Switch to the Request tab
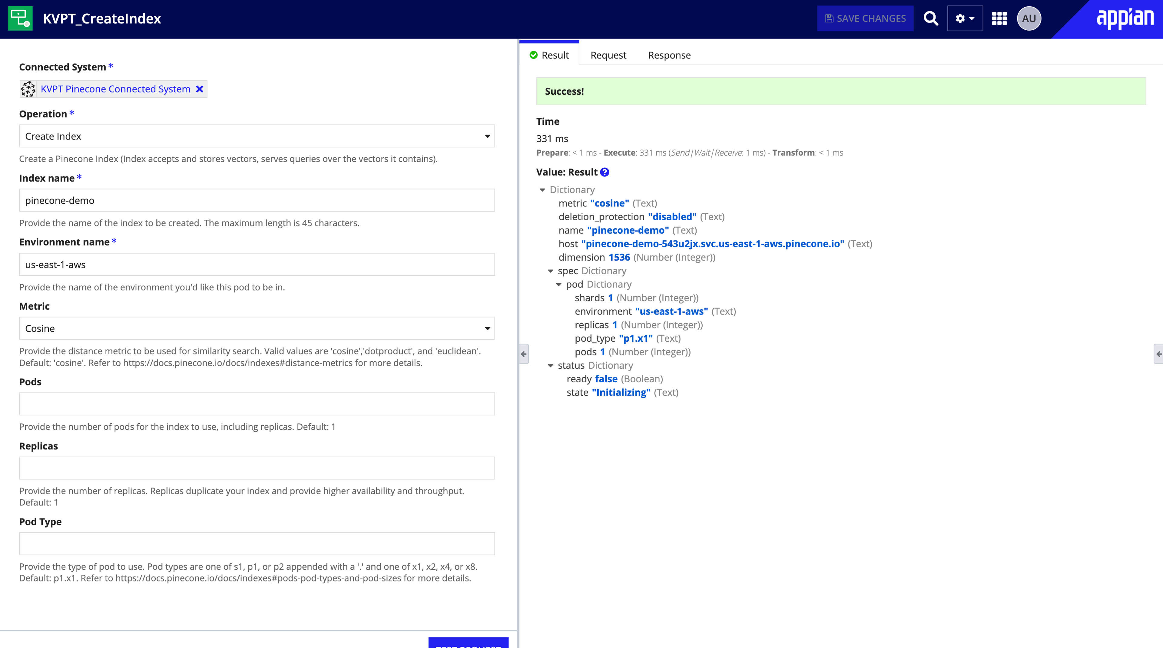Image resolution: width=1163 pixels, height=648 pixels. 608,55
